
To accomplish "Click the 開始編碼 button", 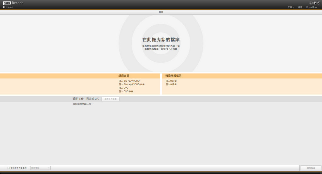I will (x=311, y=168).
